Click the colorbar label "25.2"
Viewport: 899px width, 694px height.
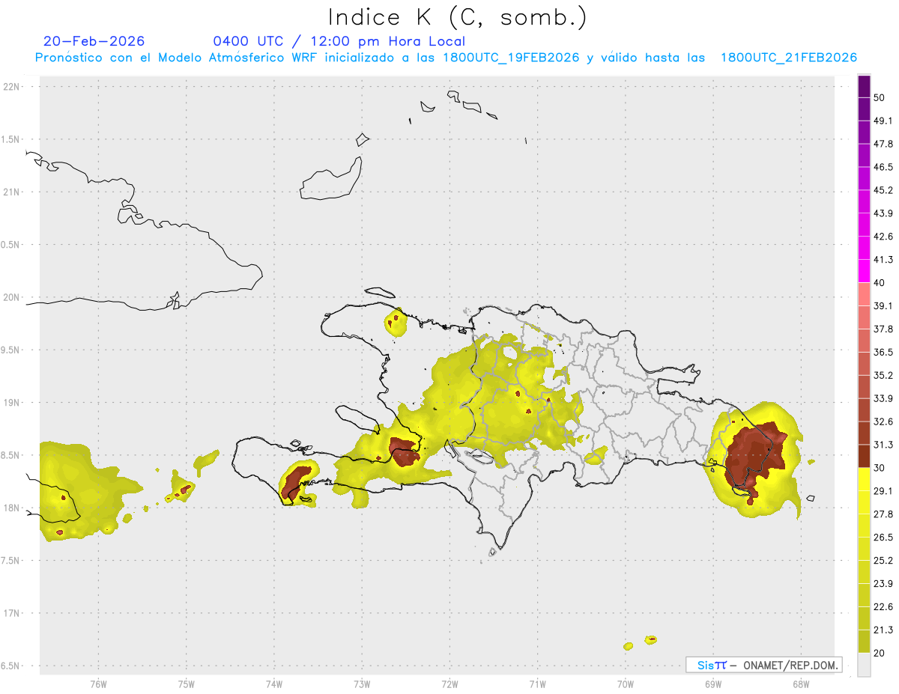[x=883, y=560]
